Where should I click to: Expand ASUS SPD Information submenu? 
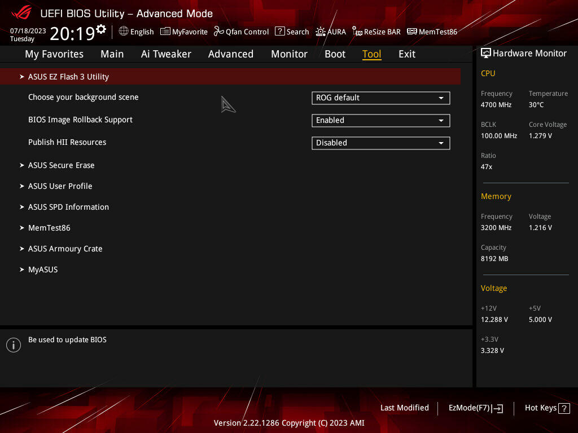(64, 207)
